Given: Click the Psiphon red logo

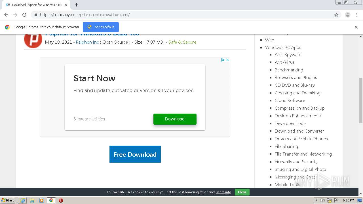Looking at the screenshot, I should click(33, 40).
